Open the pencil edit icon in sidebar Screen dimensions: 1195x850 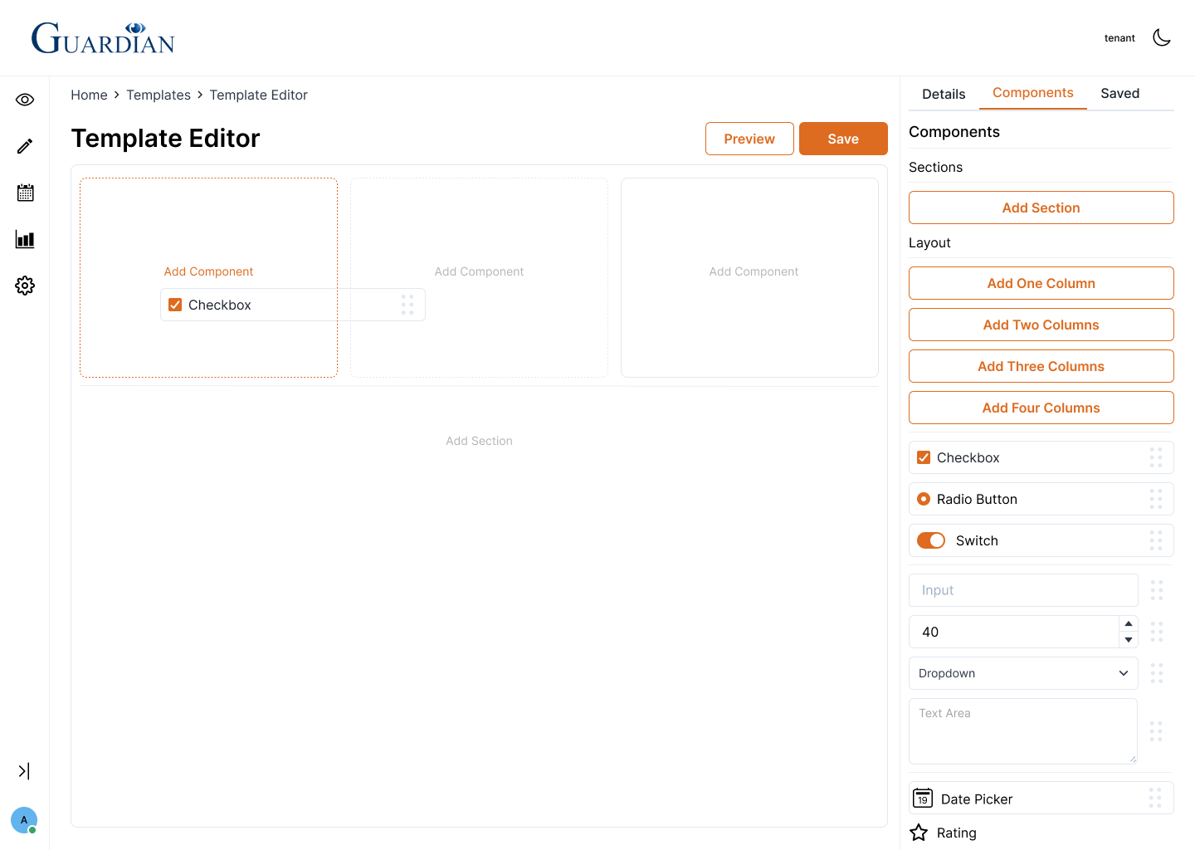click(25, 146)
